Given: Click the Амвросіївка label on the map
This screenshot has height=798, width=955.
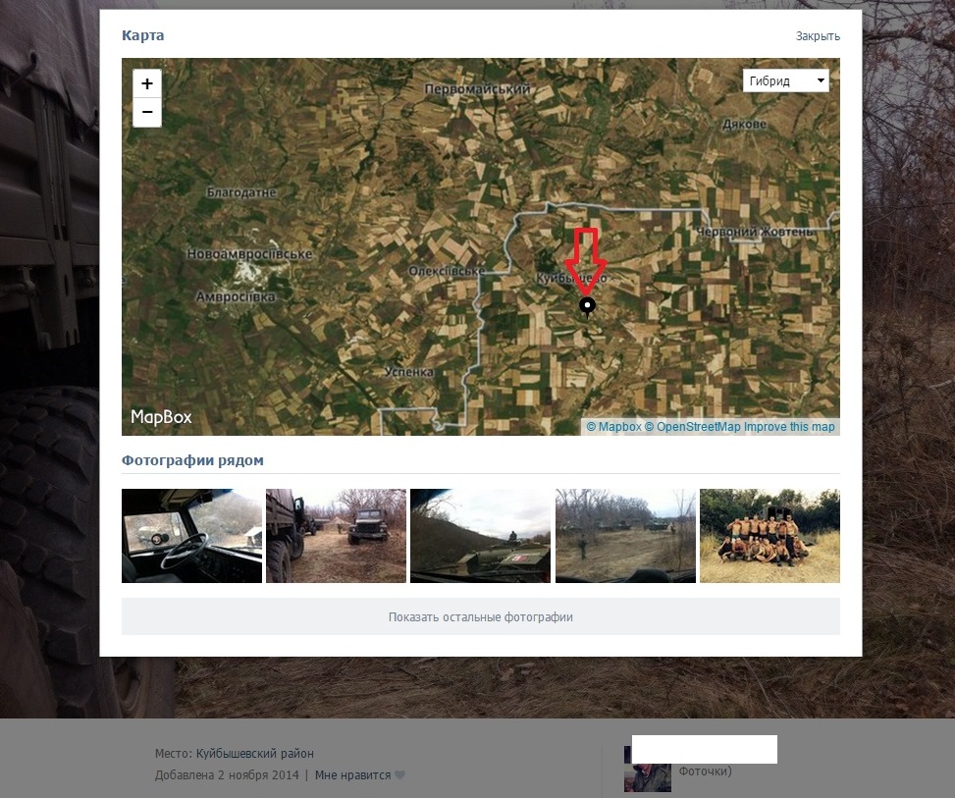Looking at the screenshot, I should coord(236,296).
